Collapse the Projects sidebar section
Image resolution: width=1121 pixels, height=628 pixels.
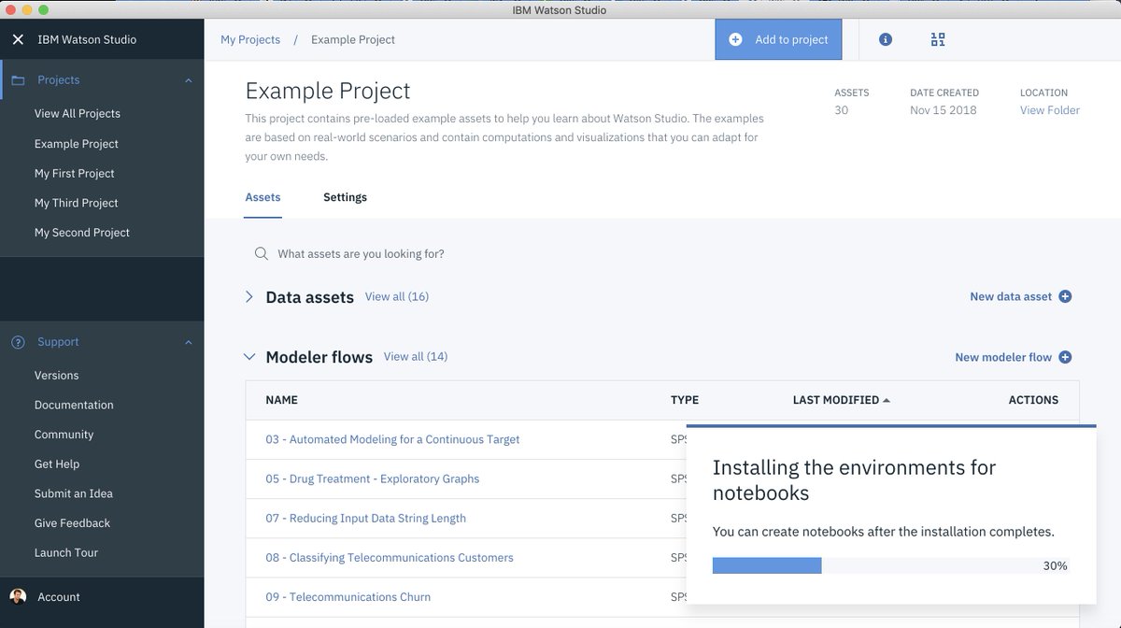tap(189, 80)
